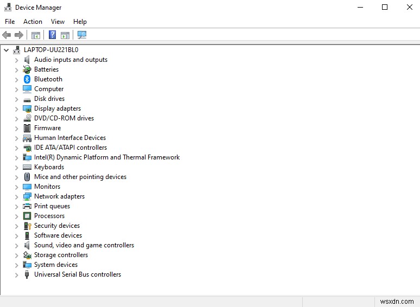Click the Mice and other pointing devices icon
The width and height of the screenshot is (420, 307).
pos(27,177)
